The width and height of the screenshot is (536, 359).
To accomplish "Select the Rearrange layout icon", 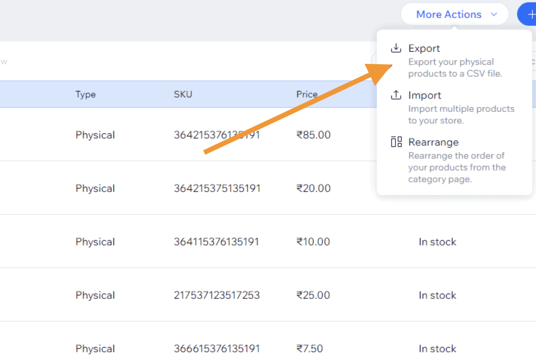I will click(x=396, y=142).
